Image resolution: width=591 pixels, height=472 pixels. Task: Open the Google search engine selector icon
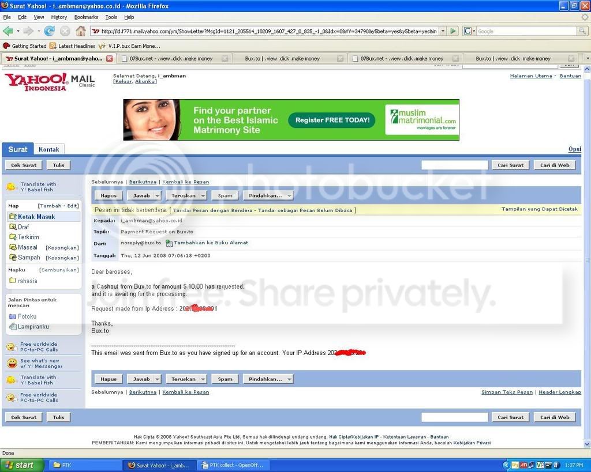coord(469,31)
